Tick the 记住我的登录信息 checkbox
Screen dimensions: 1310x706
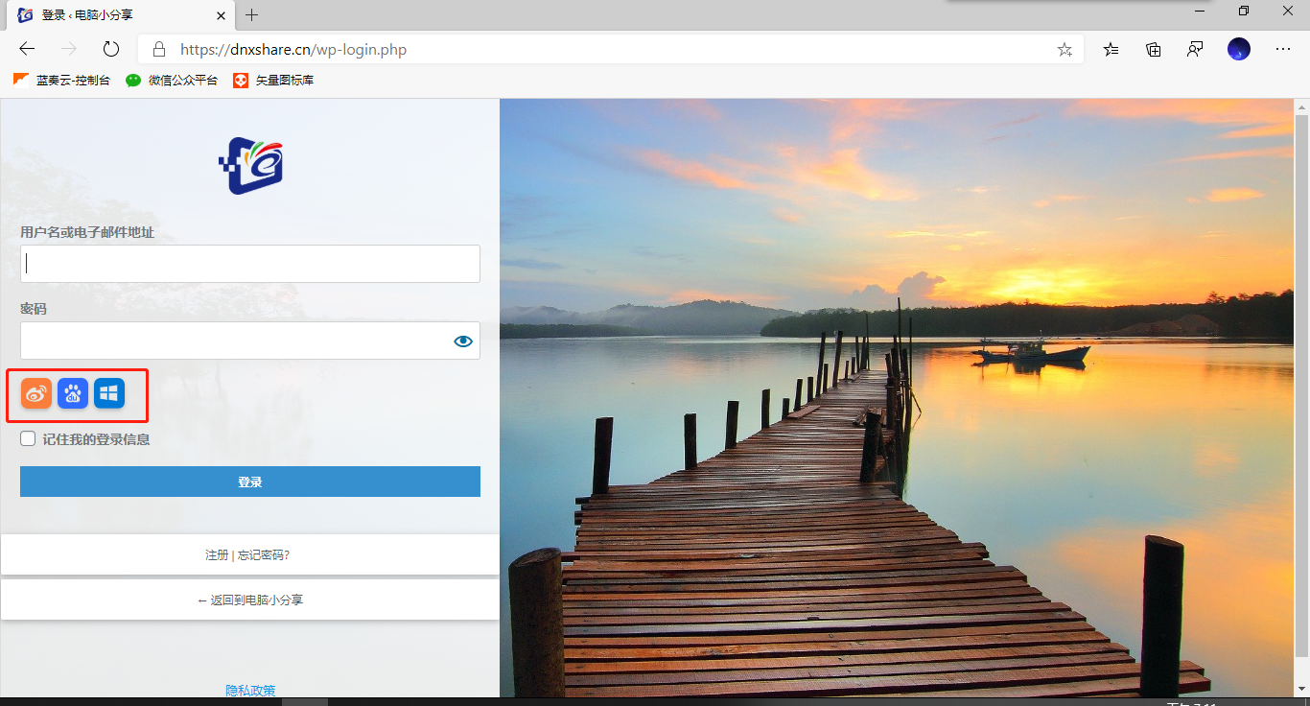pos(28,438)
